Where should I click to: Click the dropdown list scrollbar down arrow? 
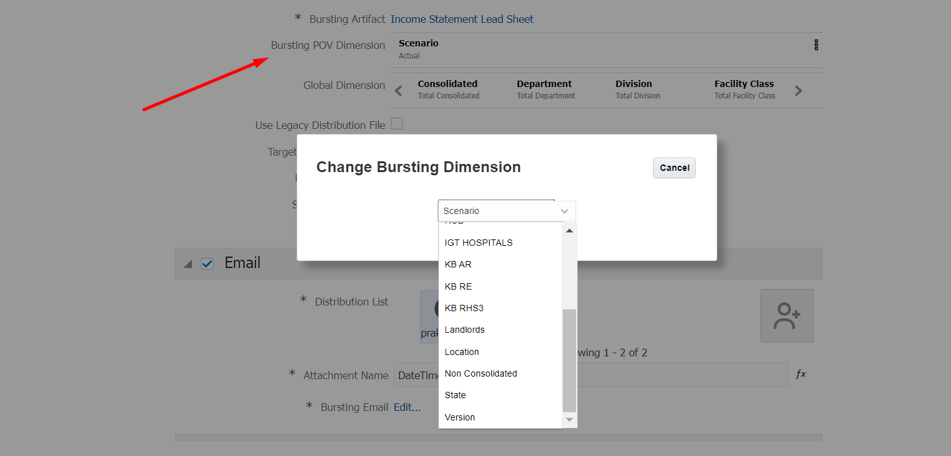point(569,420)
